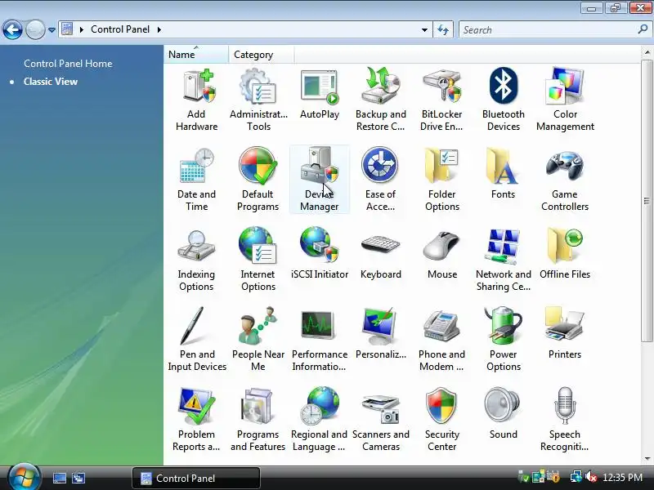Select the Device Manager icon
Screen dimensions: 654x490
[x=320, y=180]
